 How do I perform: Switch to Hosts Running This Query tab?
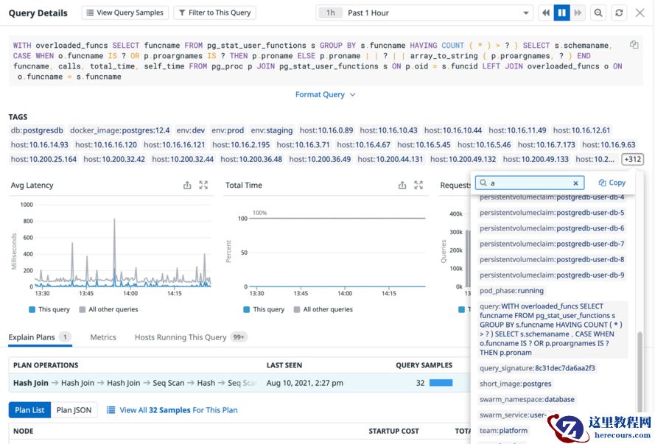(191, 337)
